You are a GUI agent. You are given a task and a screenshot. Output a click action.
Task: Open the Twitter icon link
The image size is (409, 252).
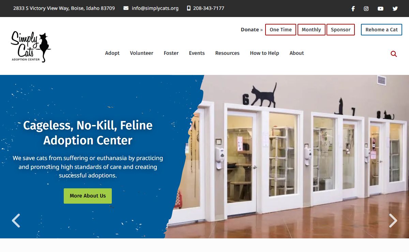click(395, 9)
